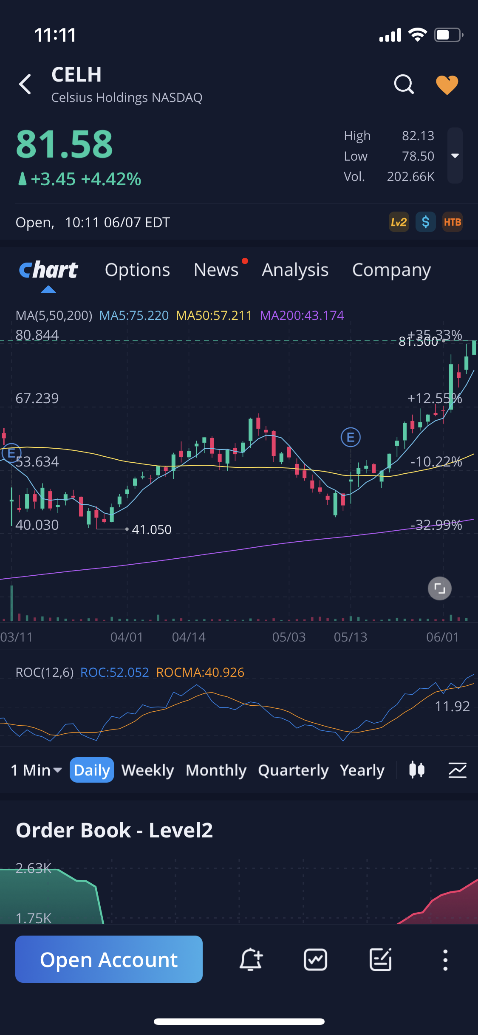Viewport: 478px width, 1035px height.
Task: Go to the Analysis tab
Action: pos(295,270)
